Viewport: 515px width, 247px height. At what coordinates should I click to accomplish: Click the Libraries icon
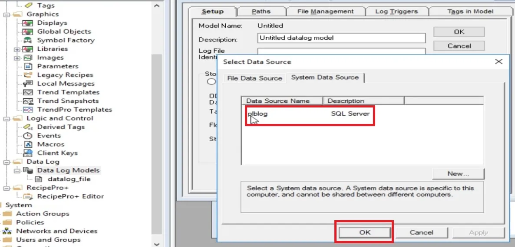28,49
